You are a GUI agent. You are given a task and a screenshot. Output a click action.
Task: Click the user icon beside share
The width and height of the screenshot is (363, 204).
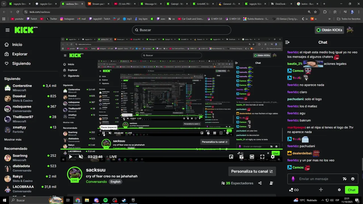271,183
